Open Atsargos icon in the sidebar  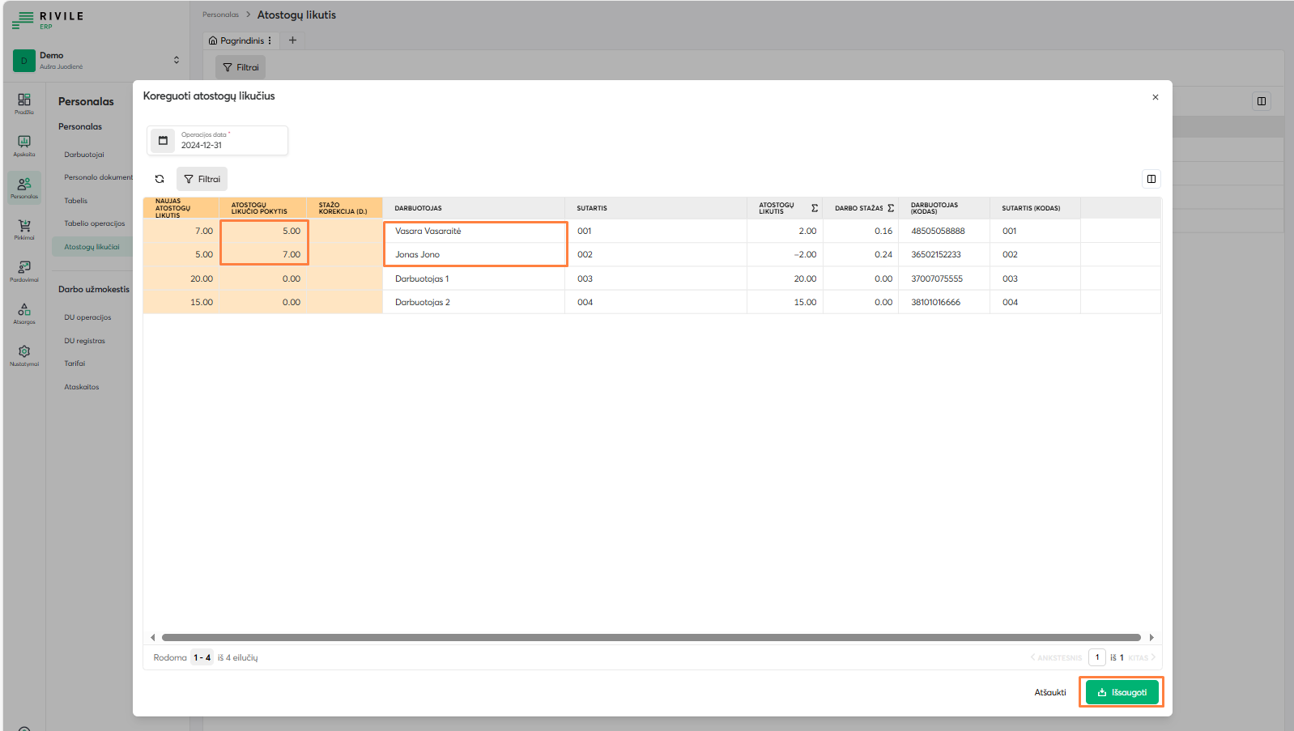pyautogui.click(x=24, y=313)
